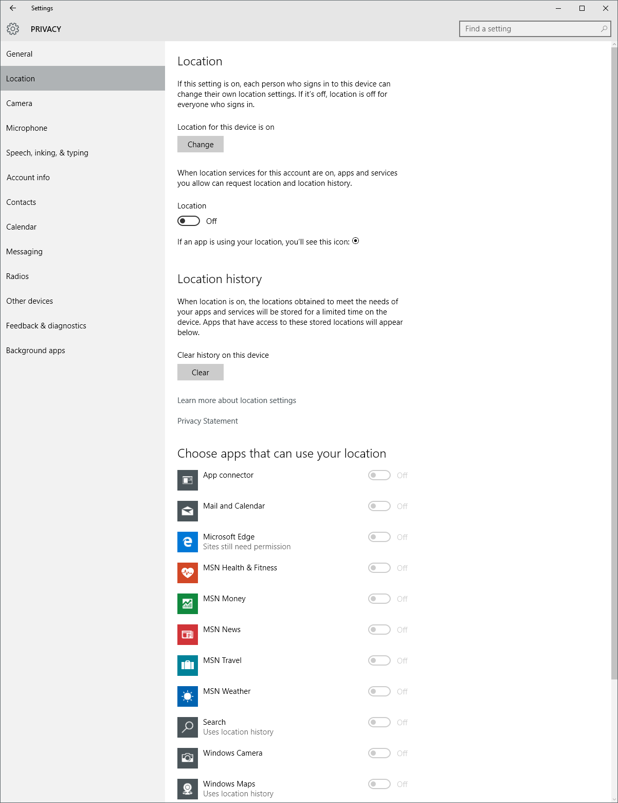Select Microphone in the sidebar
This screenshot has height=803, width=618.
point(27,128)
